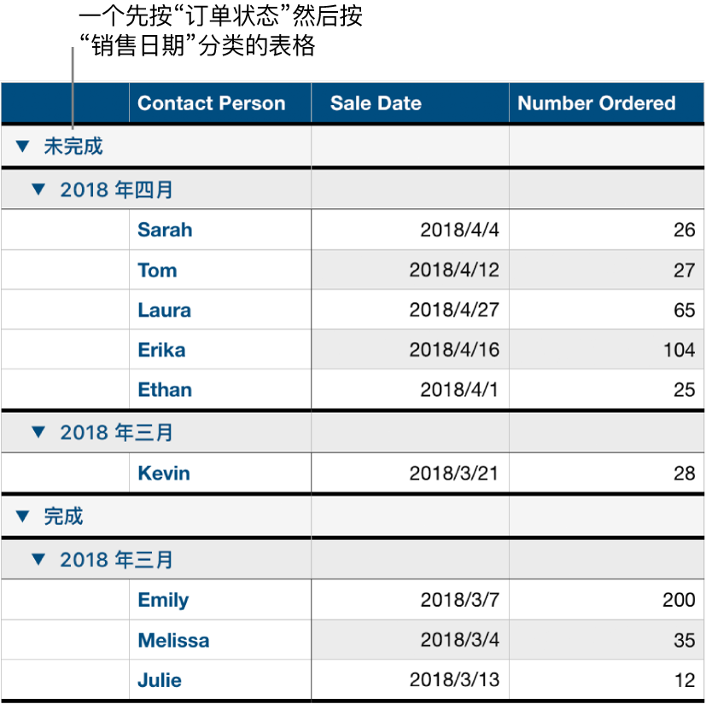Select the contact name Emily
This screenshot has height=704, width=706.
coord(162,600)
